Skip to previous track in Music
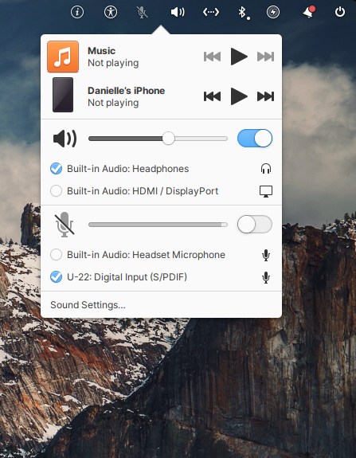The height and width of the screenshot is (458, 356). tap(212, 57)
